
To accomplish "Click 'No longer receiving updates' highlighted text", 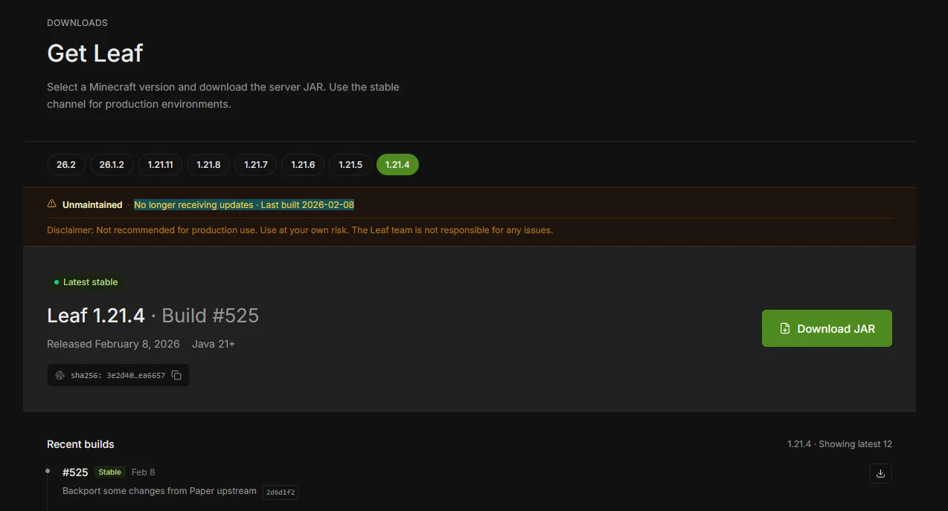I will [244, 204].
